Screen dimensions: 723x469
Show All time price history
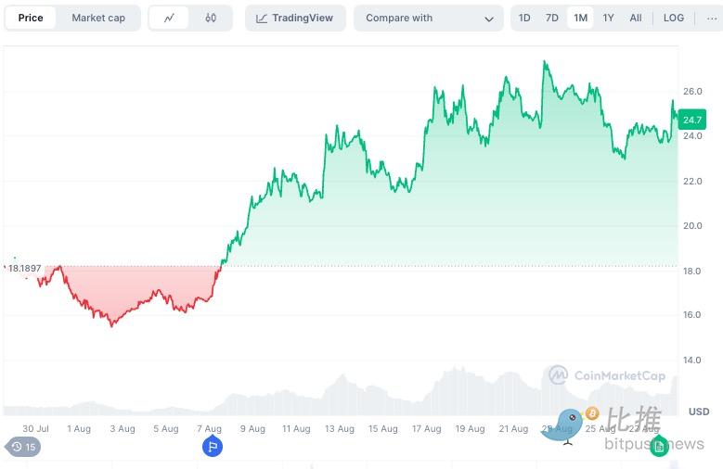pos(636,18)
